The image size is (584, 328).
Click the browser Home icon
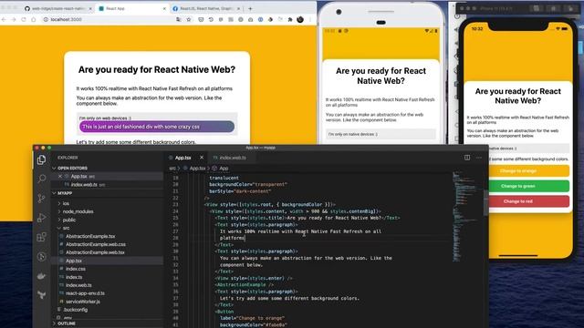[33, 19]
